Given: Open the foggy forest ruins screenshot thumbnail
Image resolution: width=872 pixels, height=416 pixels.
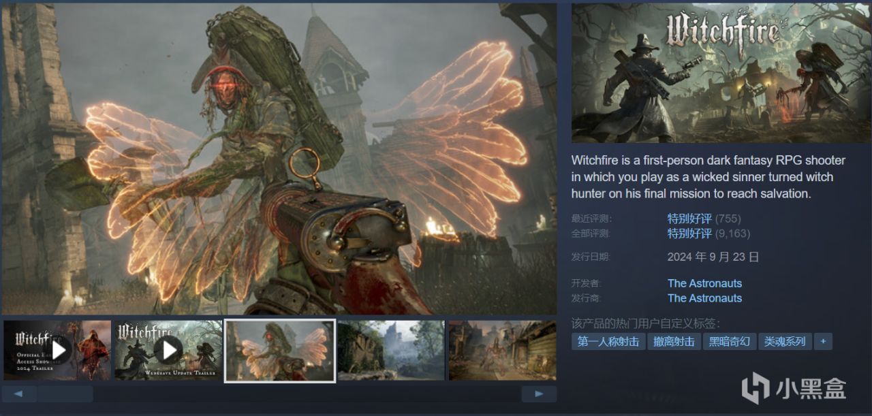Looking at the screenshot, I should pos(391,350).
